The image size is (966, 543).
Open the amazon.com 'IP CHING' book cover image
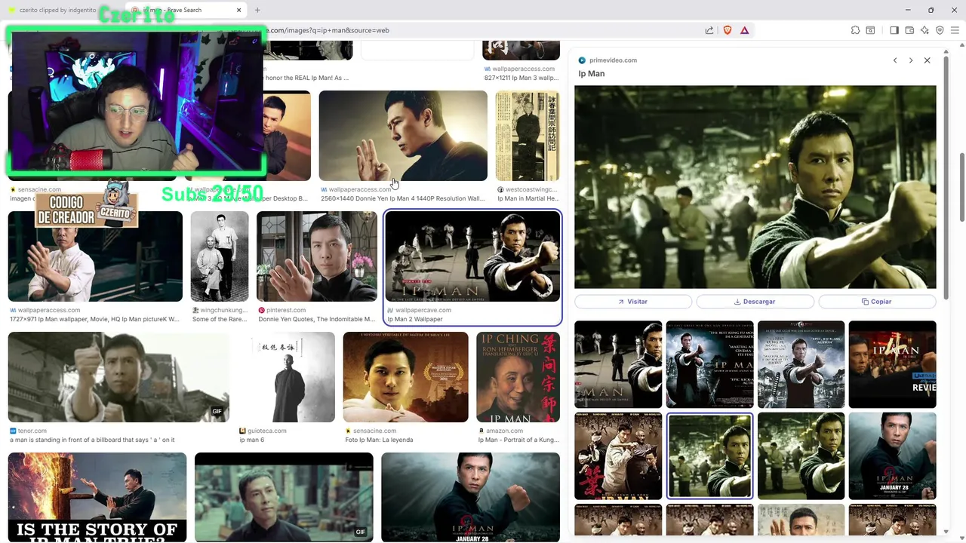coord(518,377)
